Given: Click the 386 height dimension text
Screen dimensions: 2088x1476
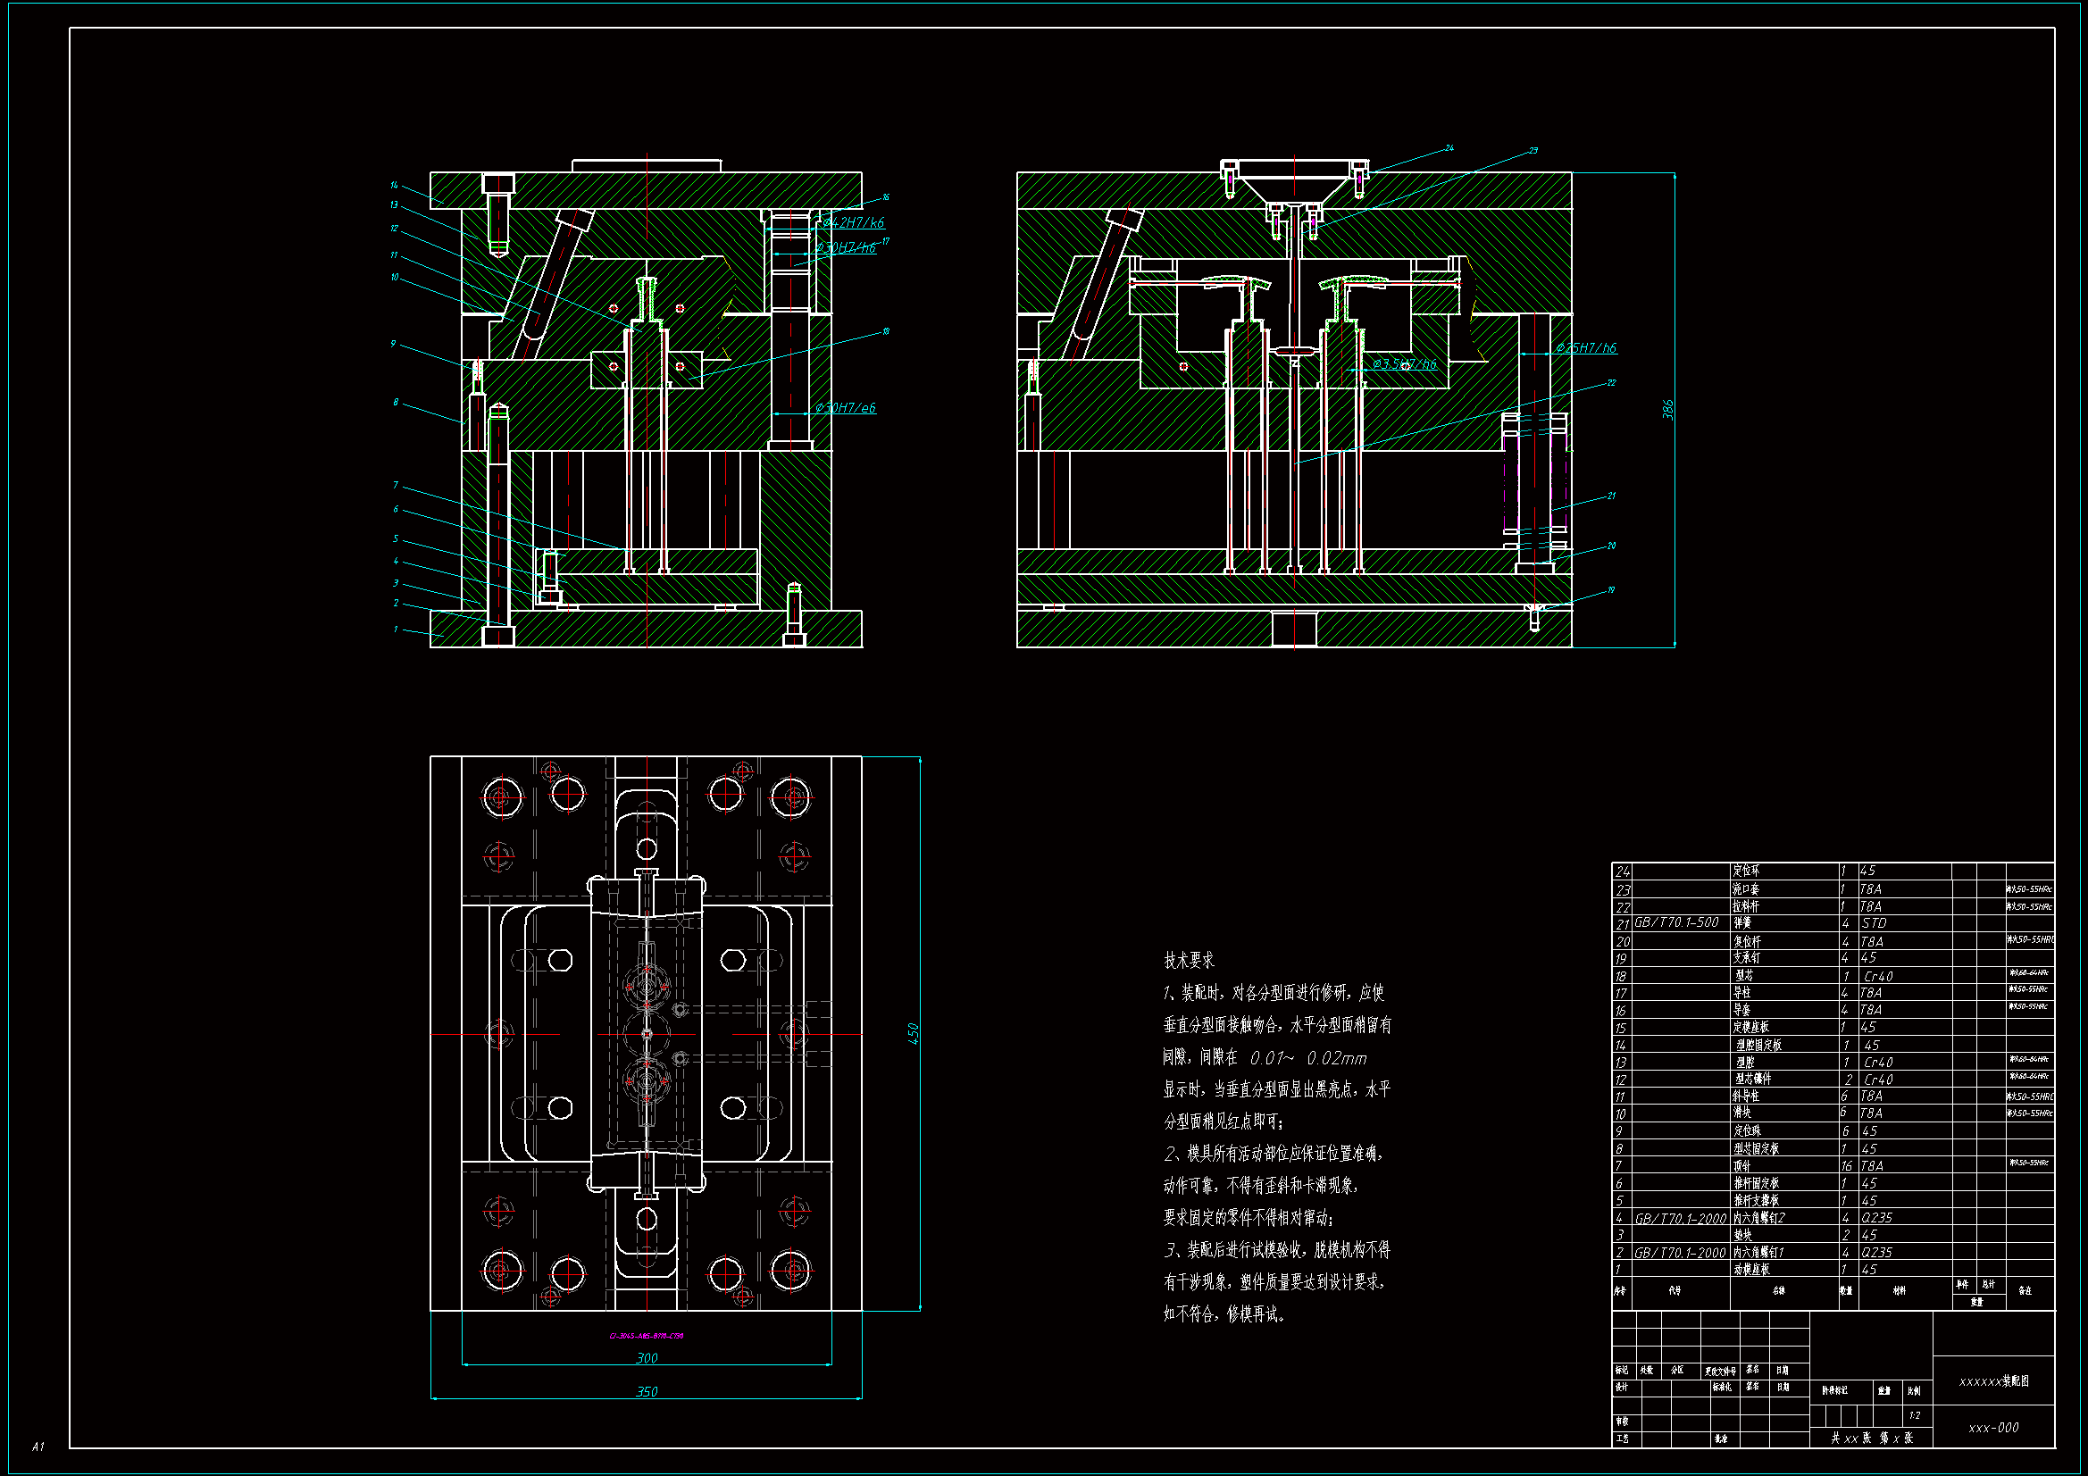Looking at the screenshot, I should 1668,410.
